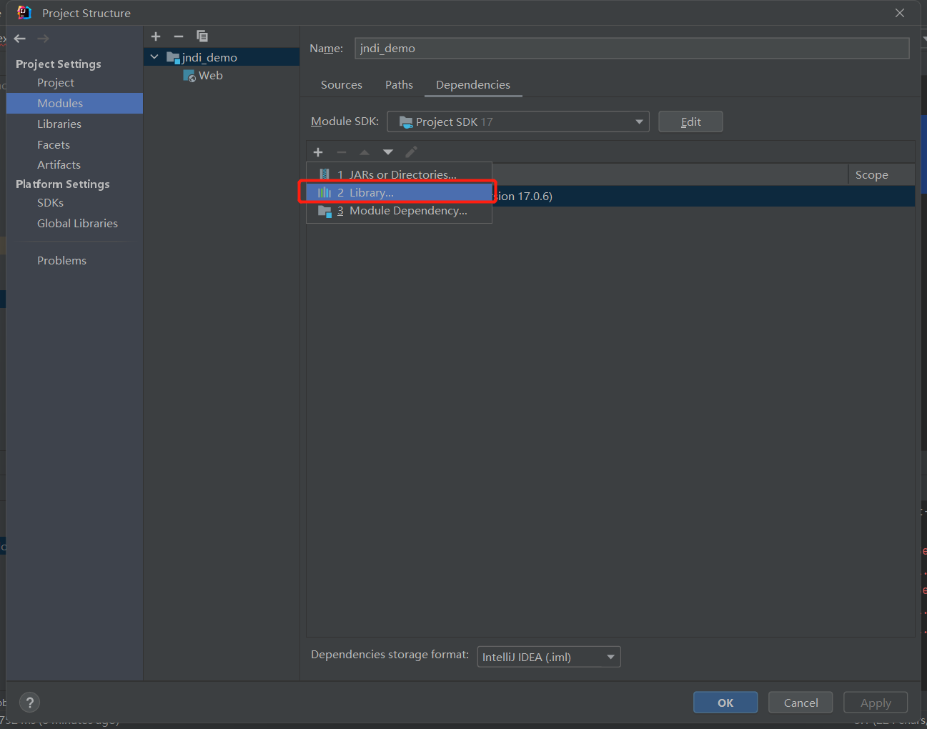Click the Web facet icon
The height and width of the screenshot is (729, 927).
[x=189, y=76]
